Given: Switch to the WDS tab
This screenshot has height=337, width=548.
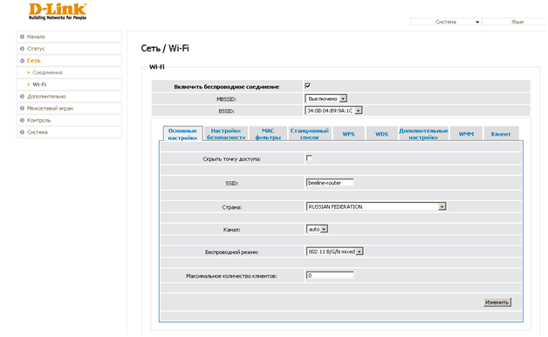Looking at the screenshot, I should (x=381, y=134).
